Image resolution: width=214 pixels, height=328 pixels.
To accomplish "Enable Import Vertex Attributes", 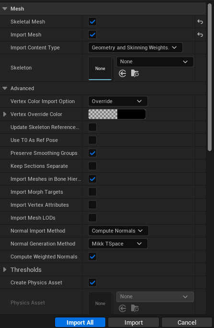I will (x=92, y=205).
